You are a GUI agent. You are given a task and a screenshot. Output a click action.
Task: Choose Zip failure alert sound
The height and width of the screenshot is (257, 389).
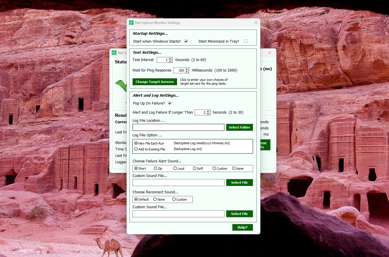[x=156, y=168]
